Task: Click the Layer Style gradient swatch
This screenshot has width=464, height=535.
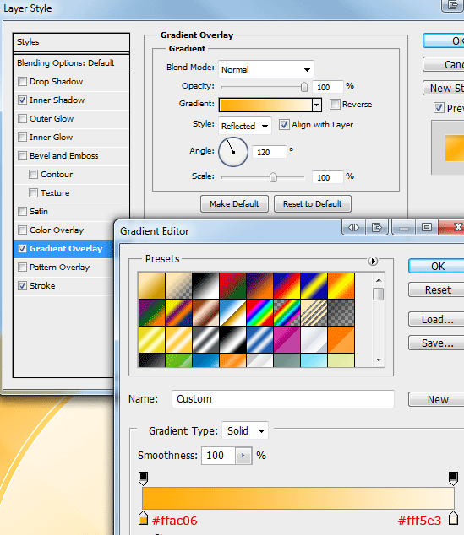Action: 265,105
